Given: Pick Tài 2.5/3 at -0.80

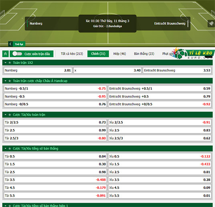Looking at the screenshot, I should 55,138.
